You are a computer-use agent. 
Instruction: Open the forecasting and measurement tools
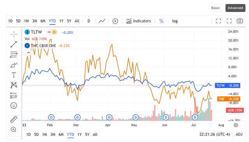pyautogui.click(x=14, y=95)
